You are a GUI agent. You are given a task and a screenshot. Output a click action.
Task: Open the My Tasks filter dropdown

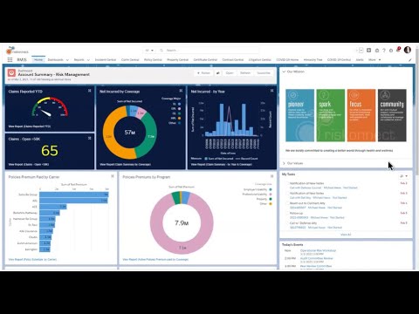[x=403, y=176]
